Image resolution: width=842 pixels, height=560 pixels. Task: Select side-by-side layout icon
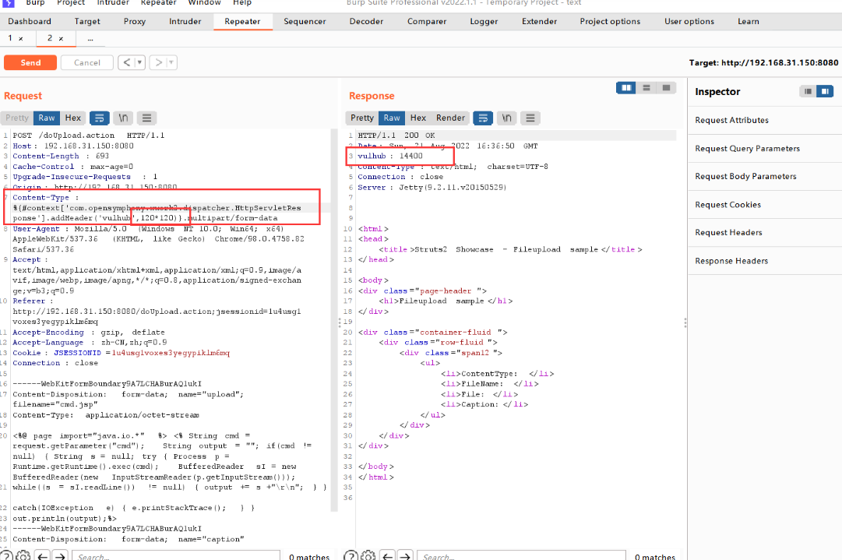(x=626, y=87)
